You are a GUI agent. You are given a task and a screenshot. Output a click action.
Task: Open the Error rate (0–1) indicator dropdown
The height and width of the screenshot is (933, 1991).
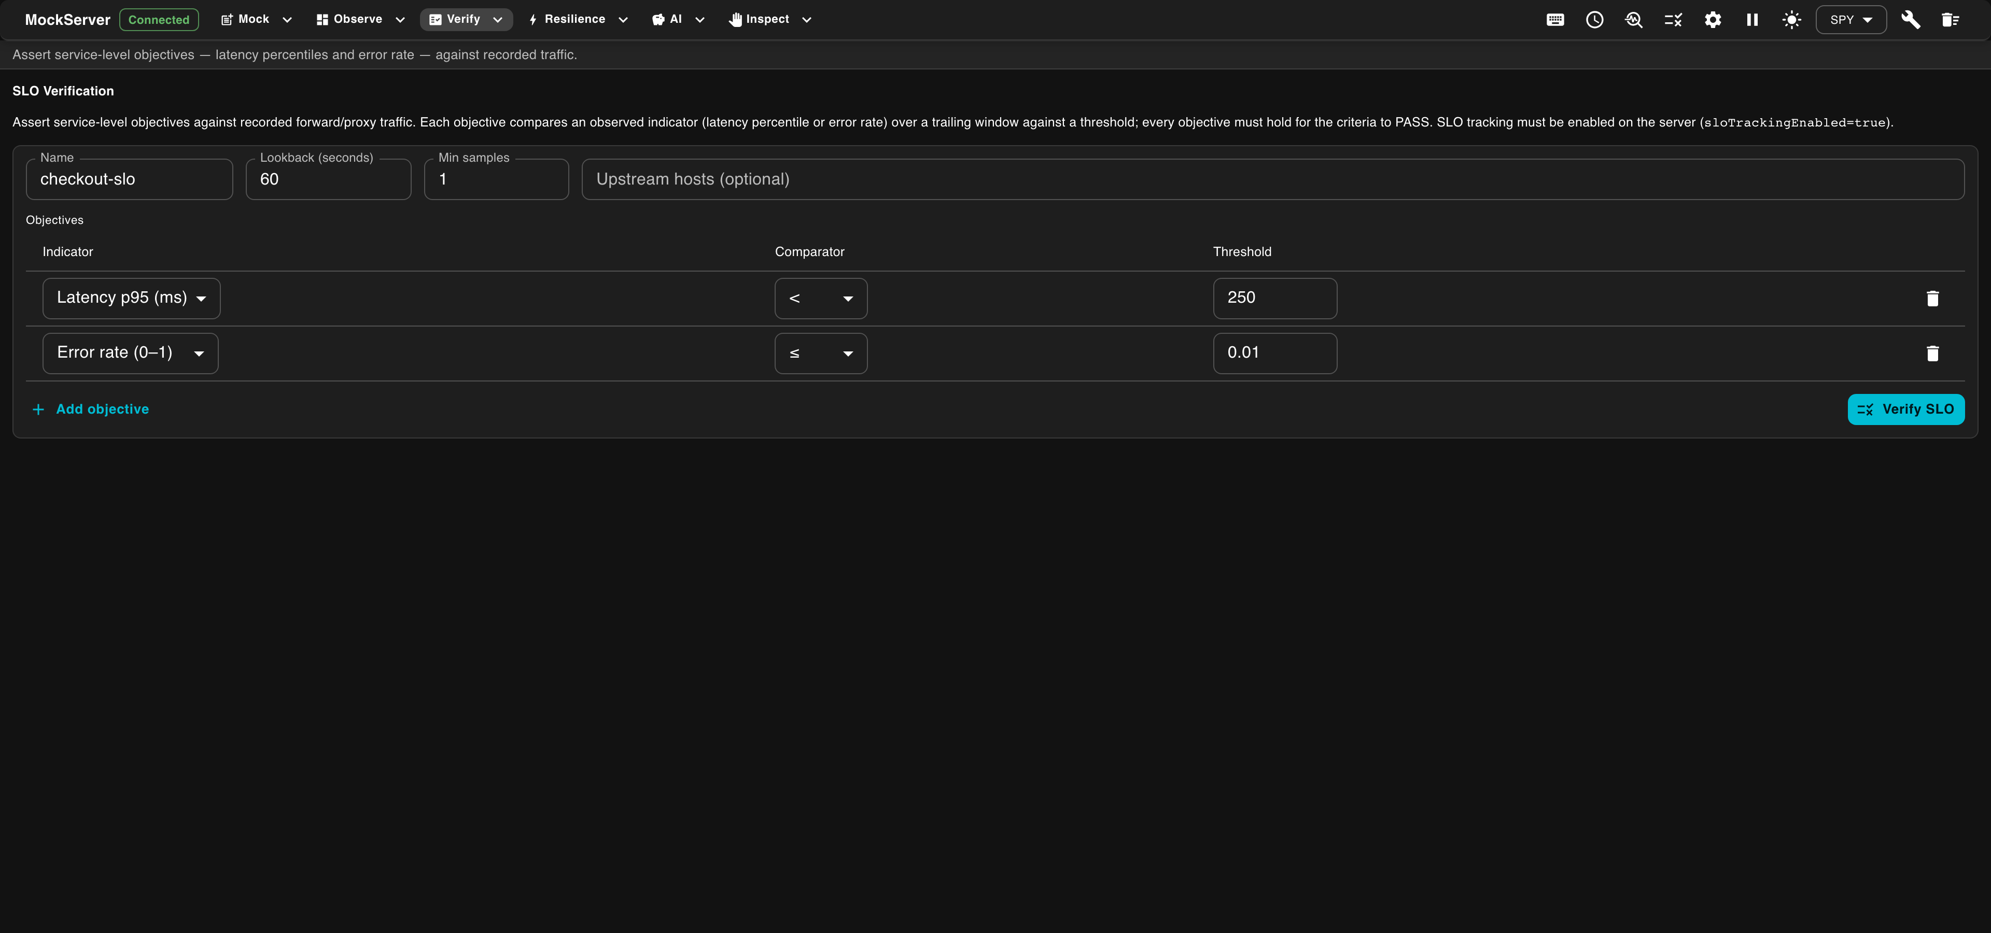click(131, 353)
